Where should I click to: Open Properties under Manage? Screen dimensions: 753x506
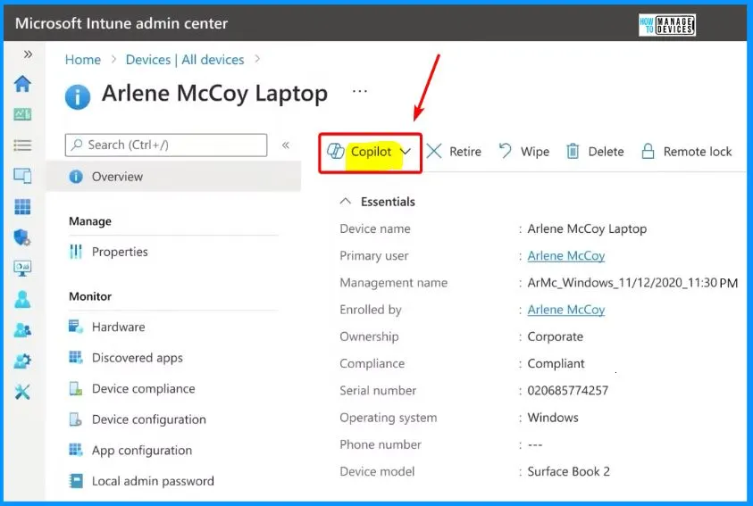[x=120, y=252]
